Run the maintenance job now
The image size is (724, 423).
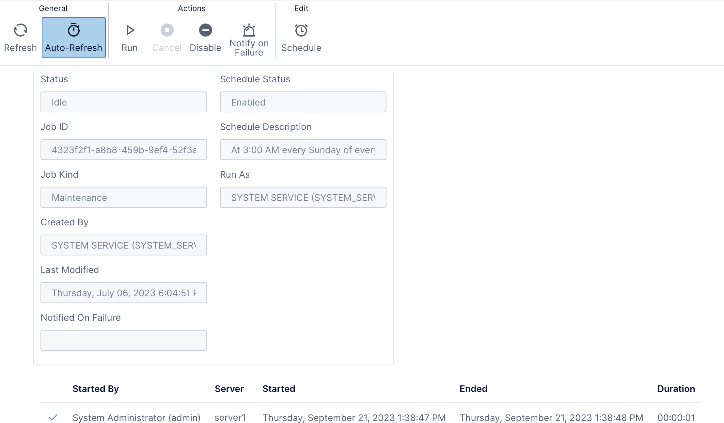(130, 37)
